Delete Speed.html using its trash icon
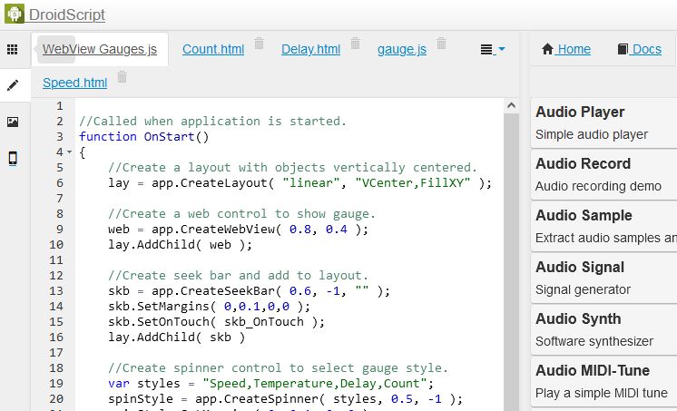 [123, 77]
